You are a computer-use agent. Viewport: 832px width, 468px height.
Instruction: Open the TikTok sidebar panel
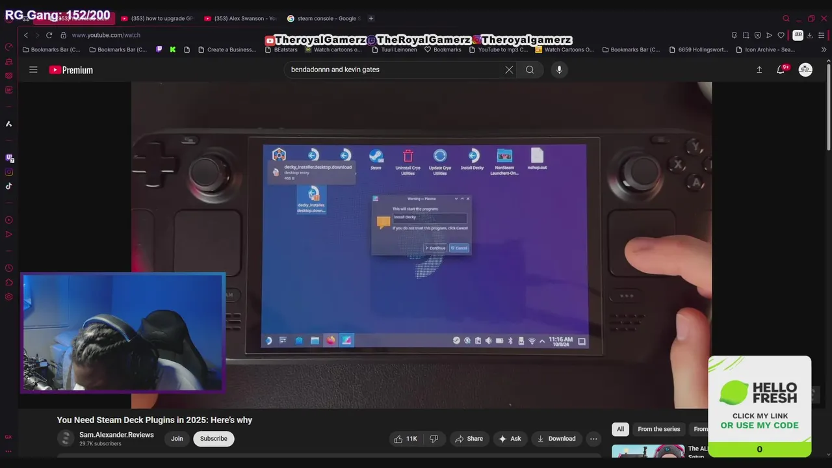click(9, 186)
